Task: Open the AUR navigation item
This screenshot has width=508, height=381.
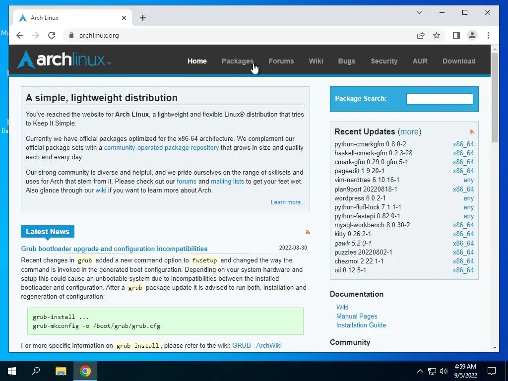Action: click(420, 61)
